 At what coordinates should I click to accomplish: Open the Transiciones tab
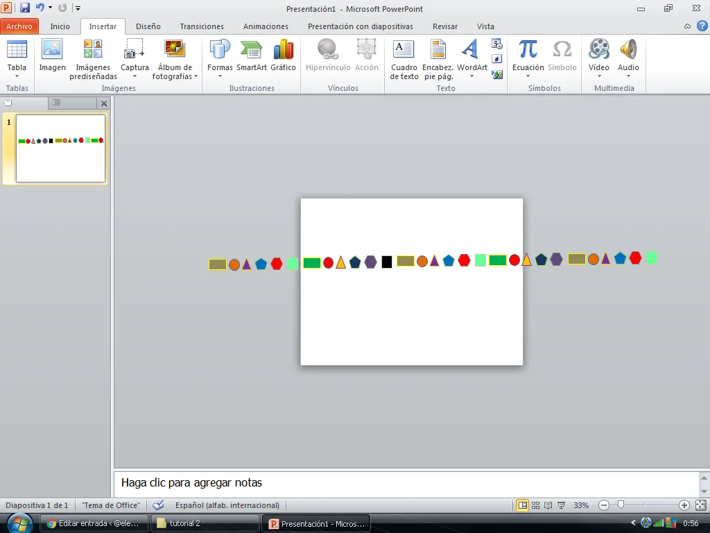tap(202, 26)
